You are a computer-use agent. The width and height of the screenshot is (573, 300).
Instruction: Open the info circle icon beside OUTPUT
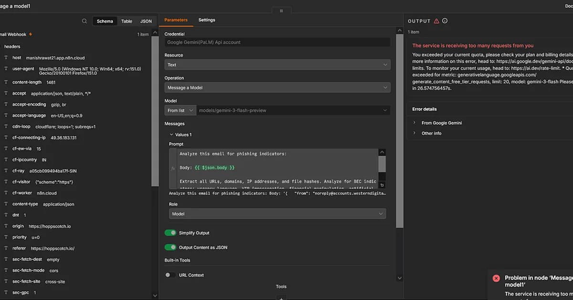445,21
